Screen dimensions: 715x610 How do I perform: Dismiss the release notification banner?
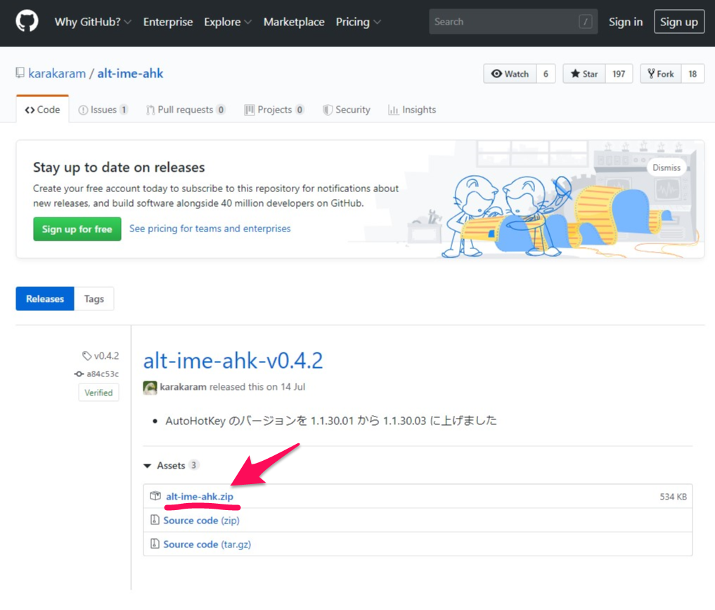click(x=666, y=168)
